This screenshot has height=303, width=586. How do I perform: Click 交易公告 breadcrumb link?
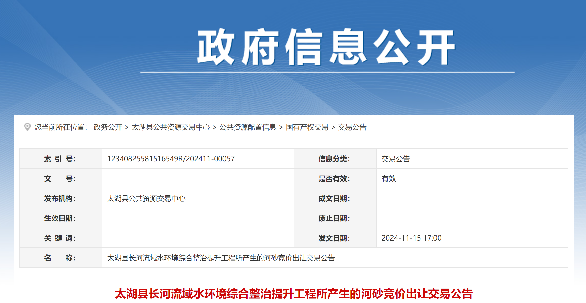coord(352,127)
